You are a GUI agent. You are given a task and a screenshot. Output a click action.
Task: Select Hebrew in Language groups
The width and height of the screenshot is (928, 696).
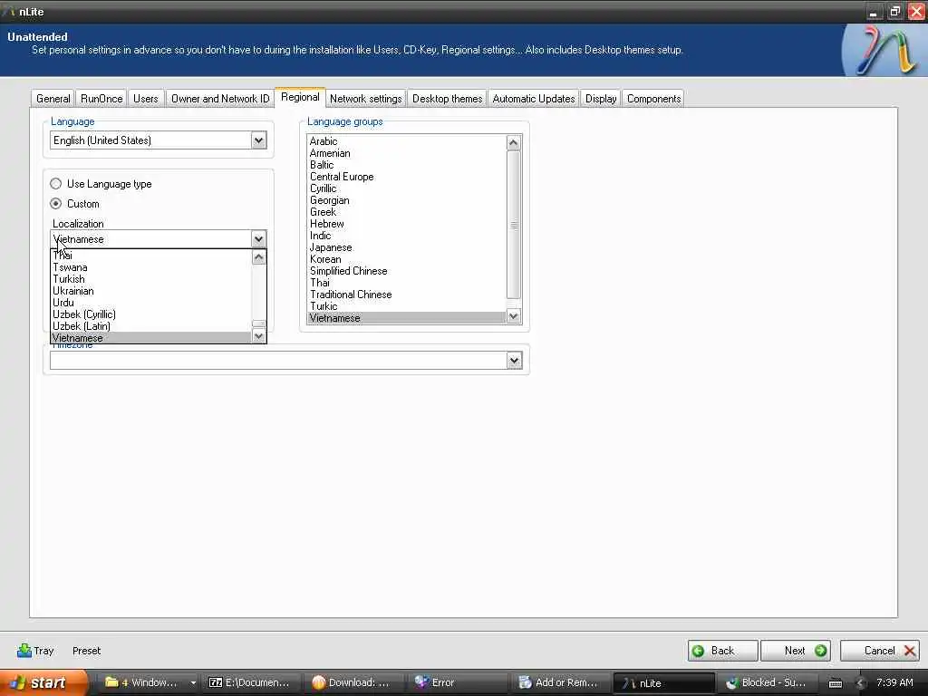[407, 225]
